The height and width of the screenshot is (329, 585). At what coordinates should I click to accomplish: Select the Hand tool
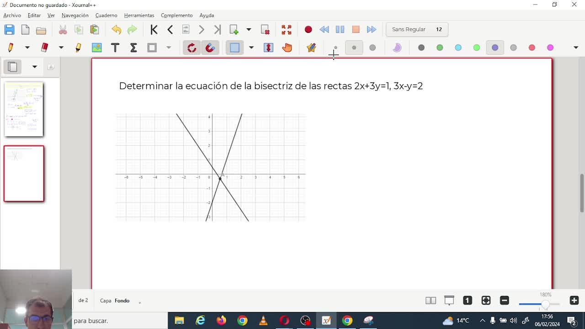287,48
